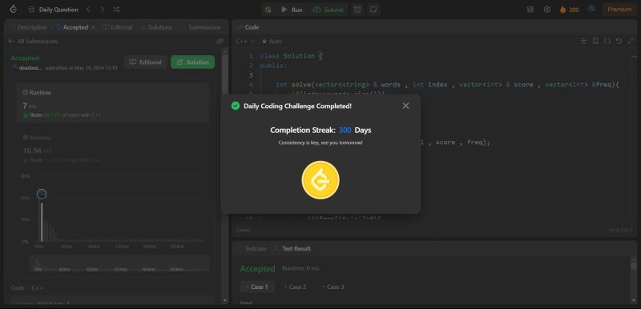Run the code with Run button
The width and height of the screenshot is (641, 309).
click(292, 10)
